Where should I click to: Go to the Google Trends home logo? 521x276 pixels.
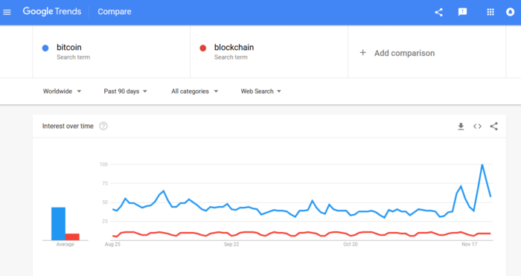coord(52,12)
